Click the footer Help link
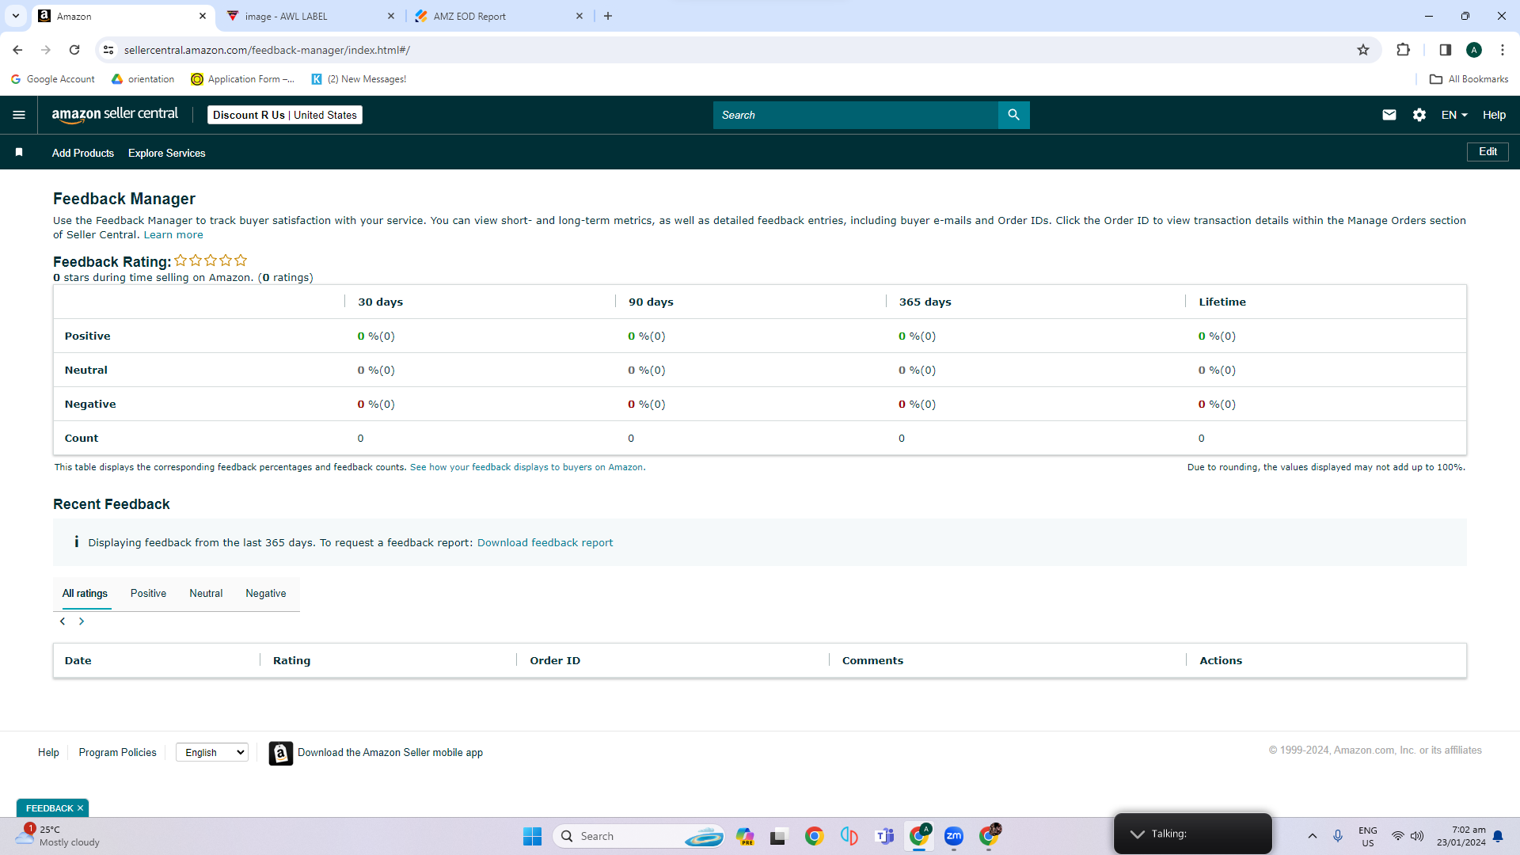This screenshot has width=1520, height=855. click(x=48, y=752)
